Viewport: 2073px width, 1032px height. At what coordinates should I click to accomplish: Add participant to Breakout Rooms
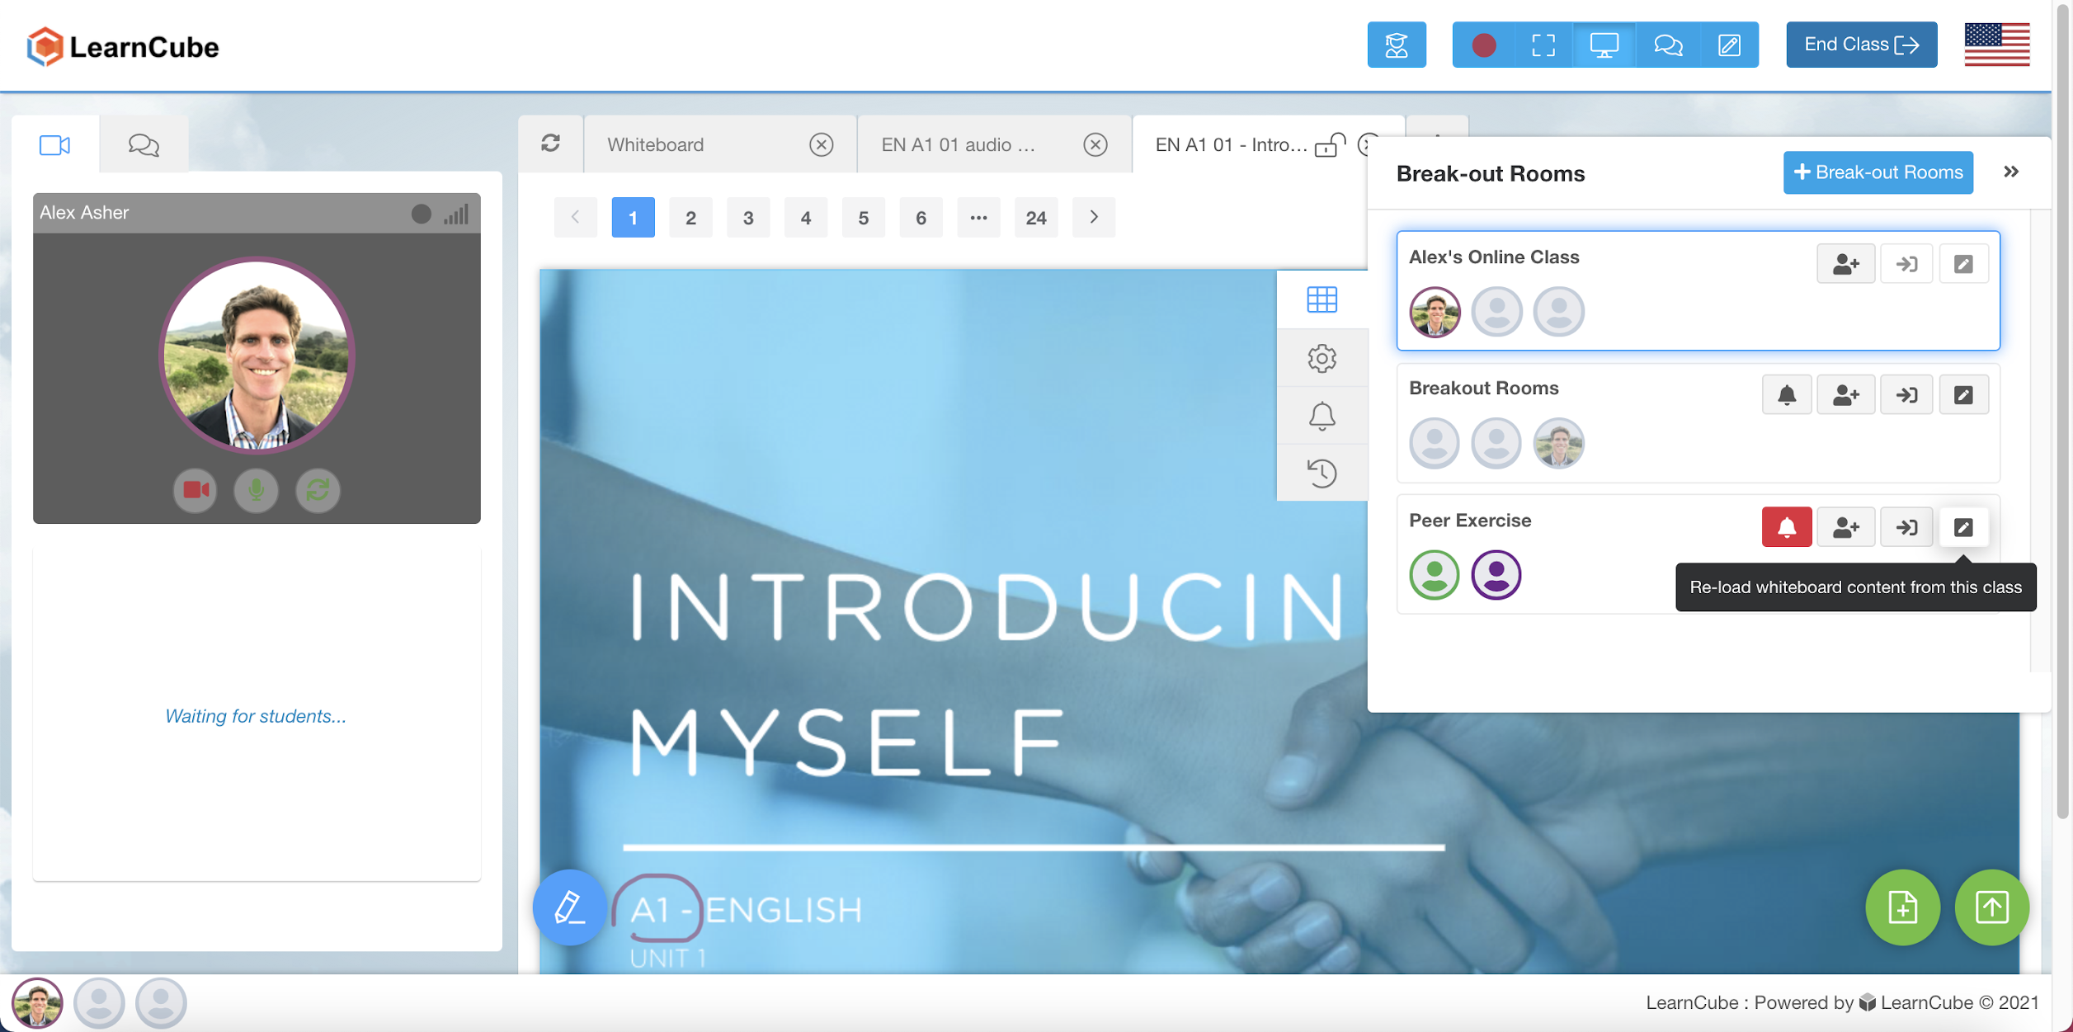[1845, 395]
